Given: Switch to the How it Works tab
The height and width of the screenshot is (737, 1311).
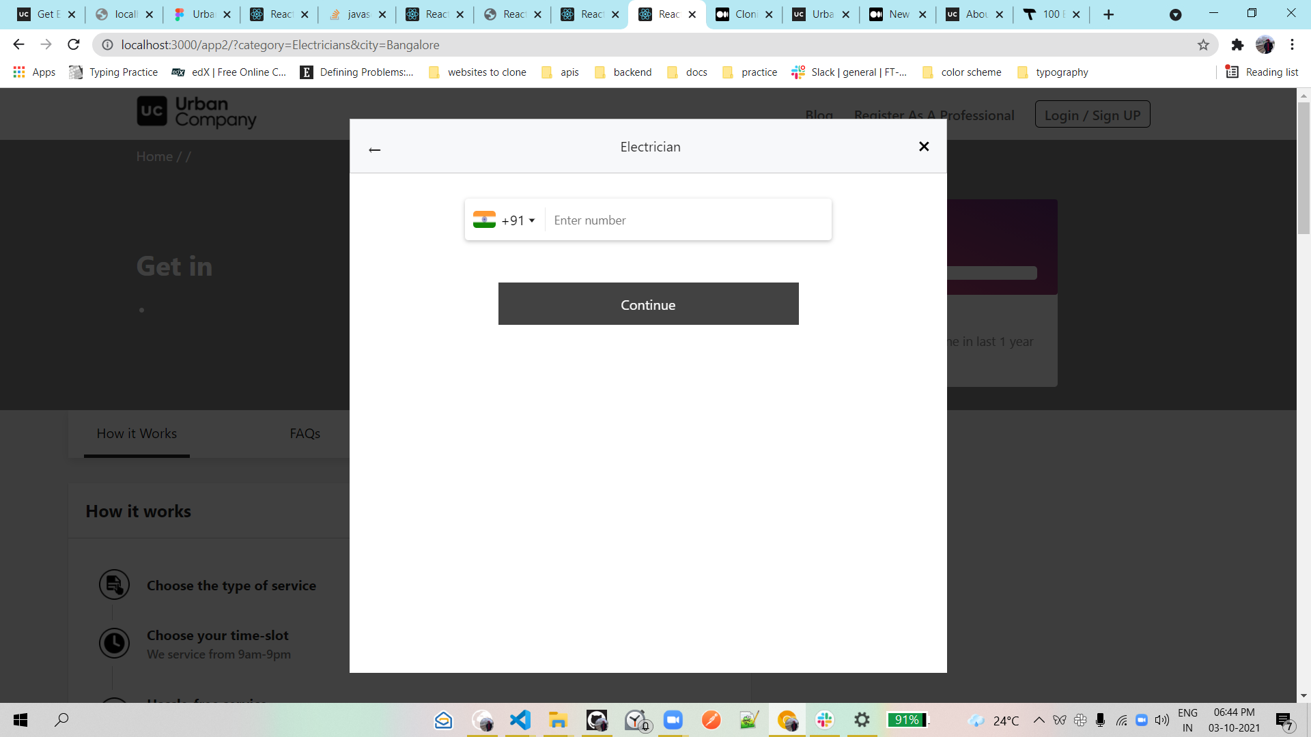Looking at the screenshot, I should pos(137,433).
